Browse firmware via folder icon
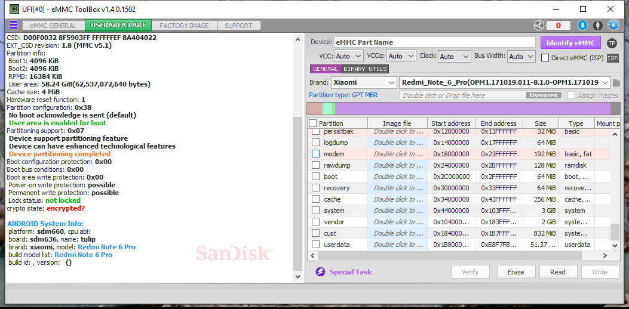 pyautogui.click(x=616, y=83)
